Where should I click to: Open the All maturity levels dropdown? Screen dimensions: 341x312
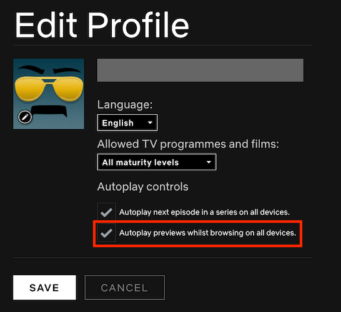pos(157,162)
